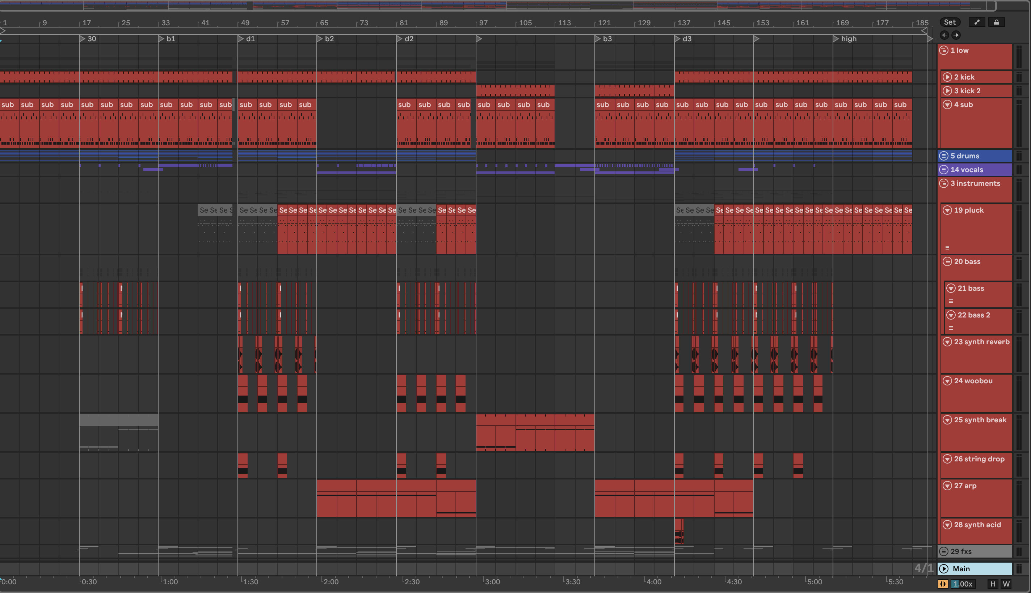Click the Main track play icon
Screen dimensions: 1031x593
point(944,568)
